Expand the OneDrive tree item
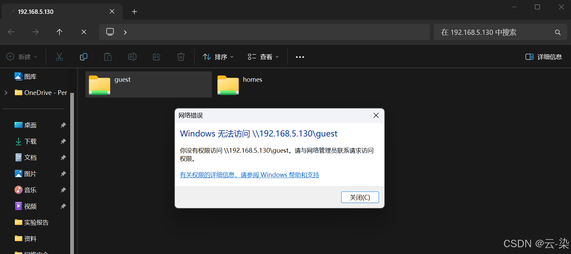571x254 pixels. [x=6, y=93]
